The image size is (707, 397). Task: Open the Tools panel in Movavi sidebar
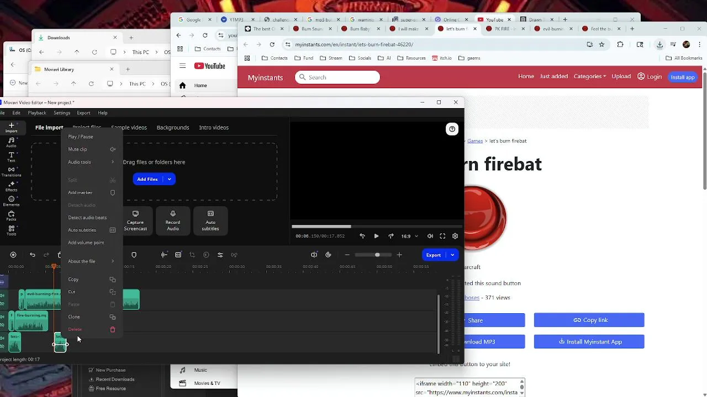click(11, 230)
